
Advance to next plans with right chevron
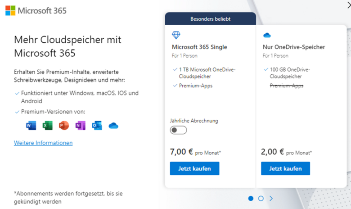click(x=271, y=199)
